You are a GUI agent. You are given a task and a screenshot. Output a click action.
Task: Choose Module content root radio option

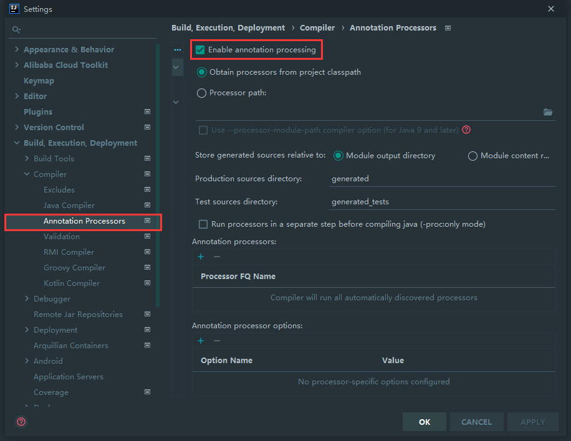tap(473, 156)
